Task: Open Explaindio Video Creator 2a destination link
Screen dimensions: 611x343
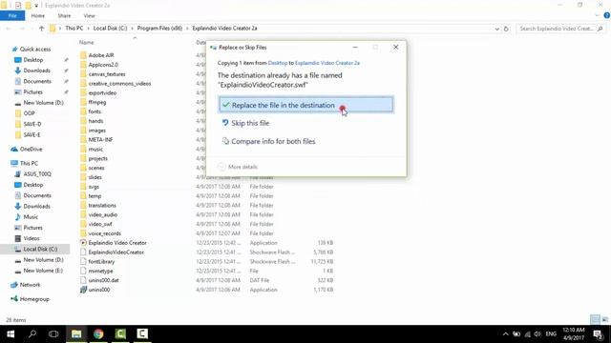Action: point(327,63)
